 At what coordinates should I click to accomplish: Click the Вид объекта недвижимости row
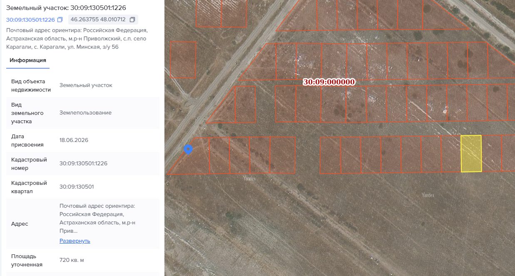pos(83,85)
